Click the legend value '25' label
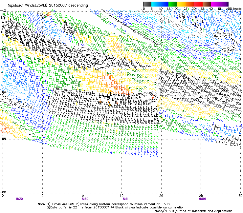This screenshot has width=243, height=213. tap(185, 9)
